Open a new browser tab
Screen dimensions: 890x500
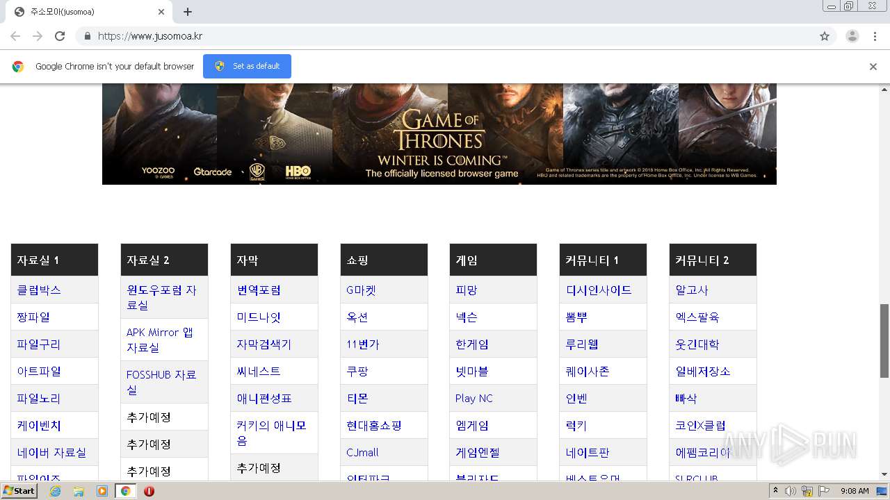pyautogui.click(x=188, y=12)
